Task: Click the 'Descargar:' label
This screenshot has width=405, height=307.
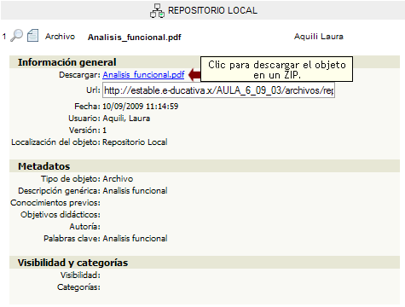Action: [79, 75]
